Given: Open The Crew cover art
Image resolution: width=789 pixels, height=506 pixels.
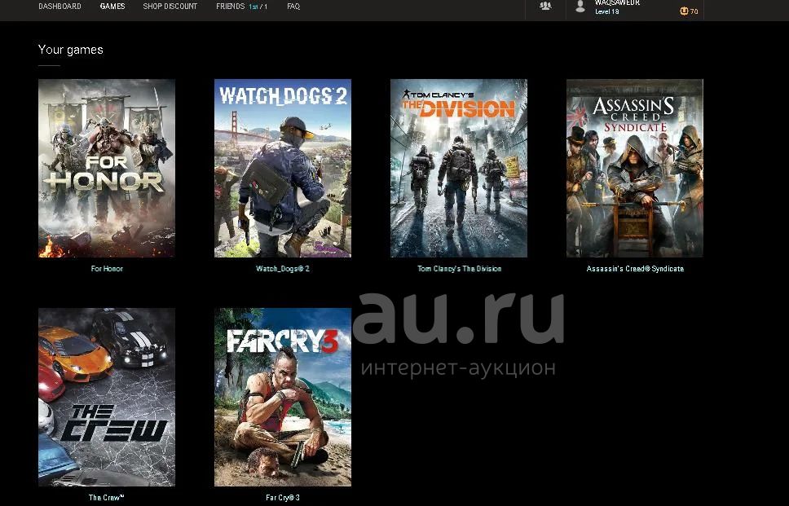Looking at the screenshot, I should [x=107, y=397].
